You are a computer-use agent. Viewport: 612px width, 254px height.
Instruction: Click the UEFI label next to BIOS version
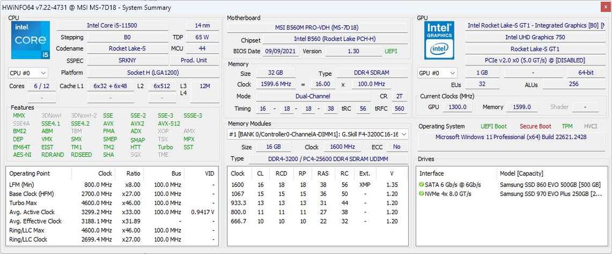391,51
